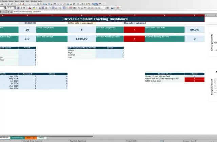Click the Insert Chart icon
The width and height of the screenshot is (217, 142).
(x=71, y=4)
